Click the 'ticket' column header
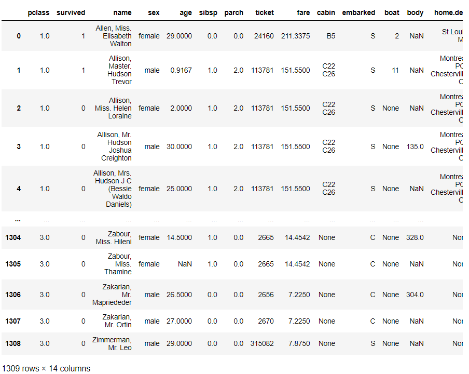The height and width of the screenshot is (374, 469). point(265,12)
